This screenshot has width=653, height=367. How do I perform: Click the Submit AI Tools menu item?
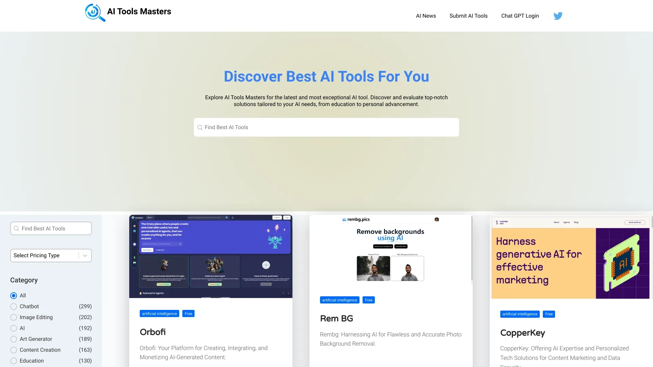click(x=469, y=16)
